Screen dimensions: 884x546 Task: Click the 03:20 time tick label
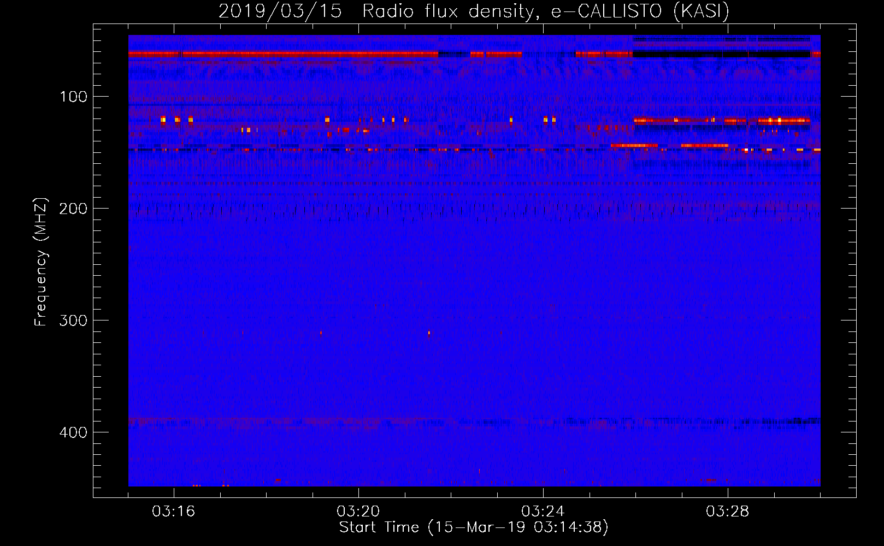[x=358, y=511]
